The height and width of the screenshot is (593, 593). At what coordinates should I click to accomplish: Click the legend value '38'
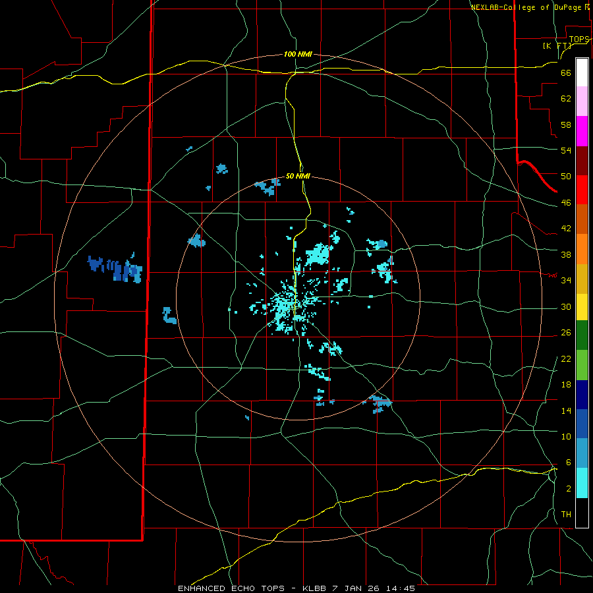[566, 254]
